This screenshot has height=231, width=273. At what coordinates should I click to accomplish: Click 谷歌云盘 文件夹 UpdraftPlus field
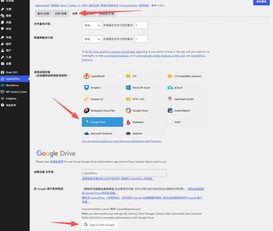[x=124, y=173]
